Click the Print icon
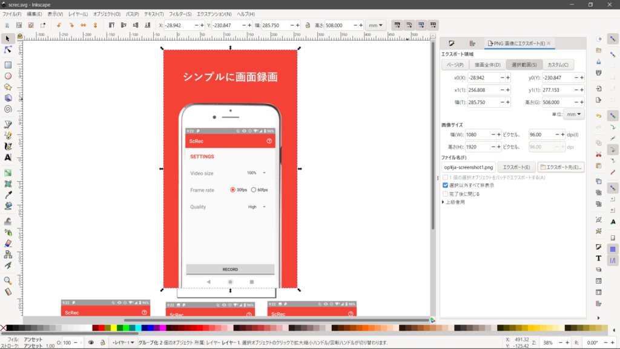Screen dimensions: 620x349 point(599,73)
